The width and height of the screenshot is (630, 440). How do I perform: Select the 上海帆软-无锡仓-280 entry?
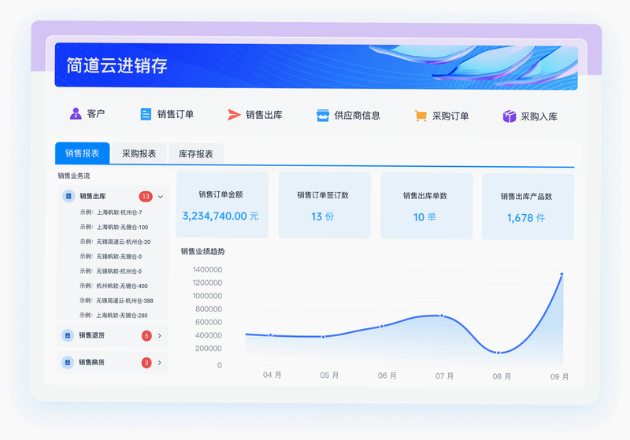click(x=113, y=316)
